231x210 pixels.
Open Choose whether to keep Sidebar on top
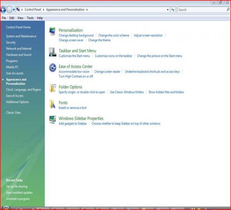(x=126, y=124)
